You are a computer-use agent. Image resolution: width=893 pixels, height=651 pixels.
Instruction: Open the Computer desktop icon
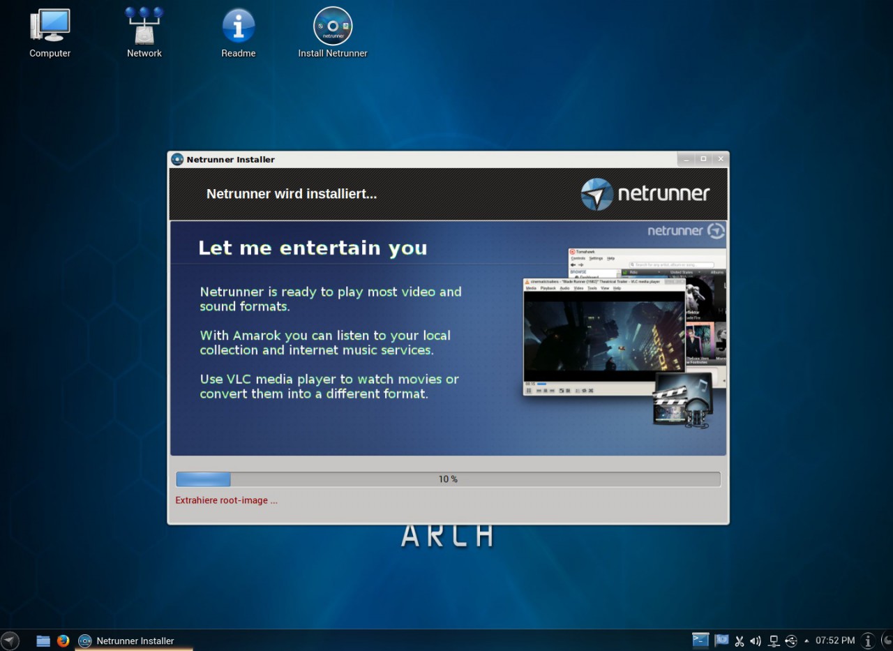(50, 32)
